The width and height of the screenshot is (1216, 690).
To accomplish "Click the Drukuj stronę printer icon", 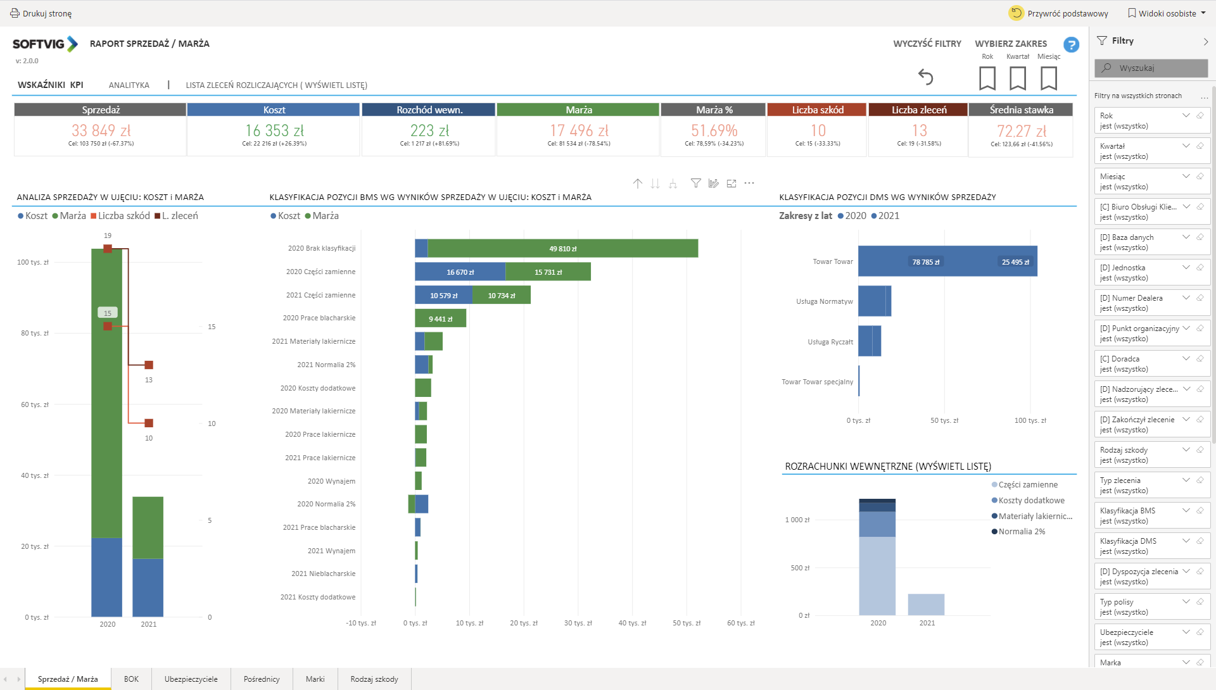I will [x=15, y=13].
